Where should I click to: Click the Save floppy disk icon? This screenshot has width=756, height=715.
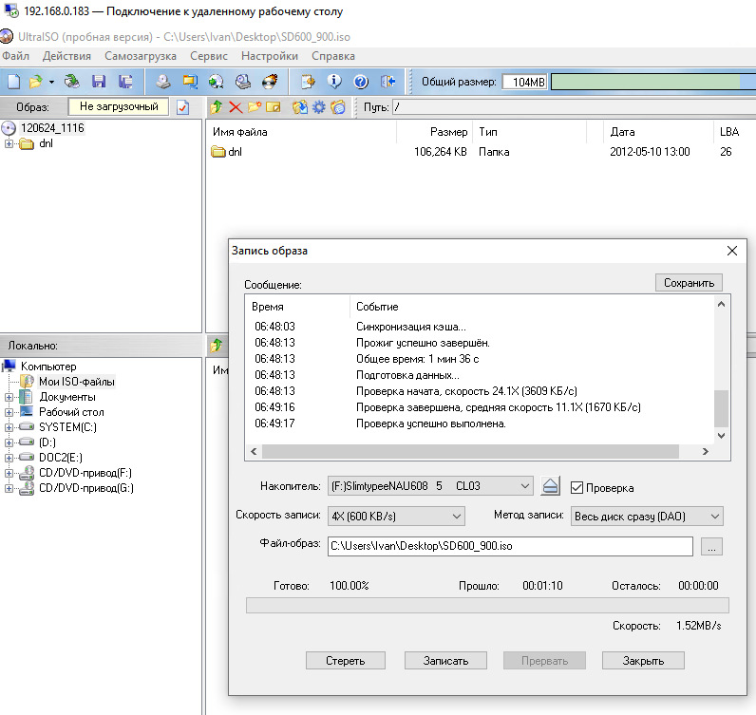[99, 82]
